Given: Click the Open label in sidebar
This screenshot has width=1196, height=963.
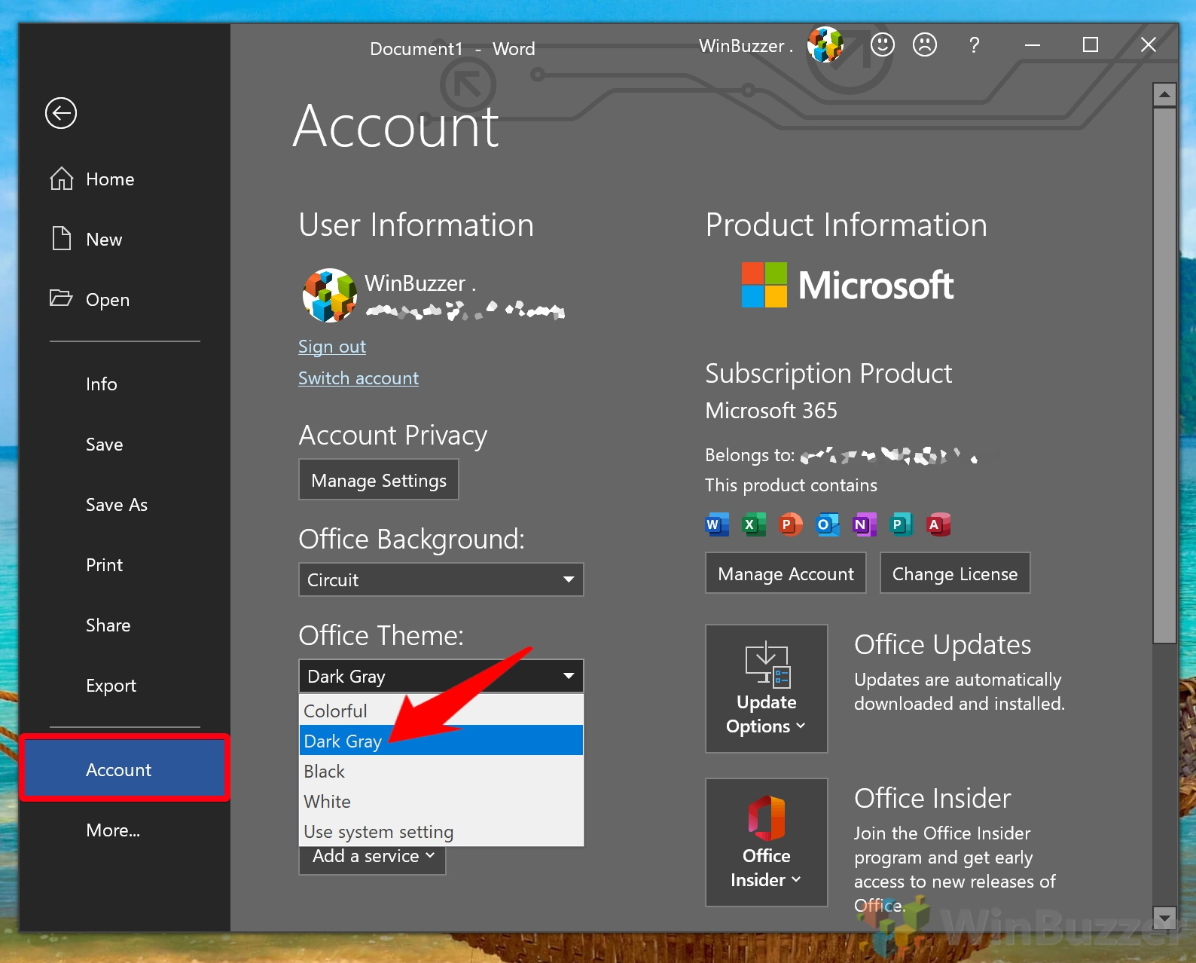Looking at the screenshot, I should (108, 300).
